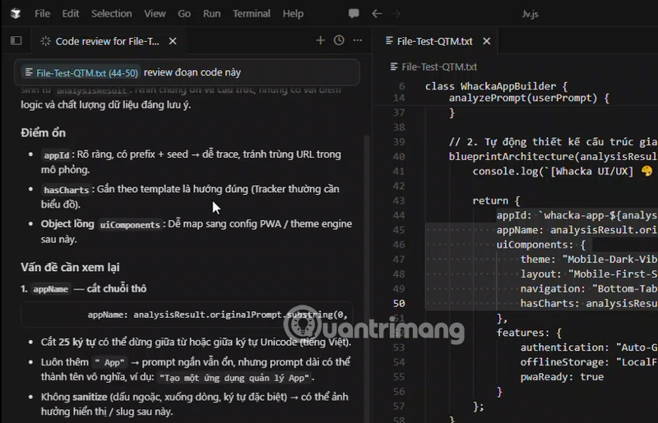Click the inline 'appId' code tag
Screen dimensions: 658x423
coord(56,155)
